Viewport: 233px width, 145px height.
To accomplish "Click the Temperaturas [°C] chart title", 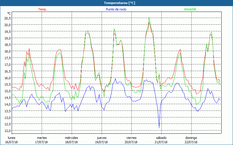I will pyautogui.click(x=119, y=3).
